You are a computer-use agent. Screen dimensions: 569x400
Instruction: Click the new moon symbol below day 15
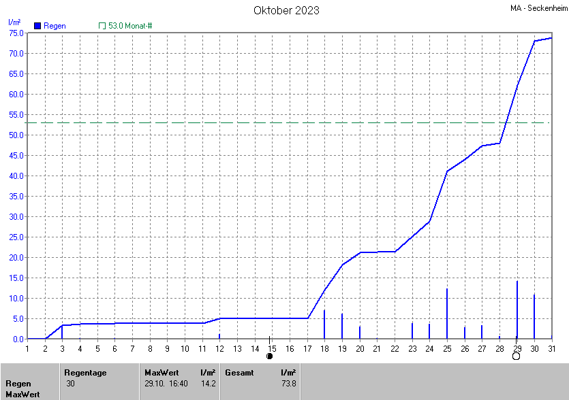[270, 356]
